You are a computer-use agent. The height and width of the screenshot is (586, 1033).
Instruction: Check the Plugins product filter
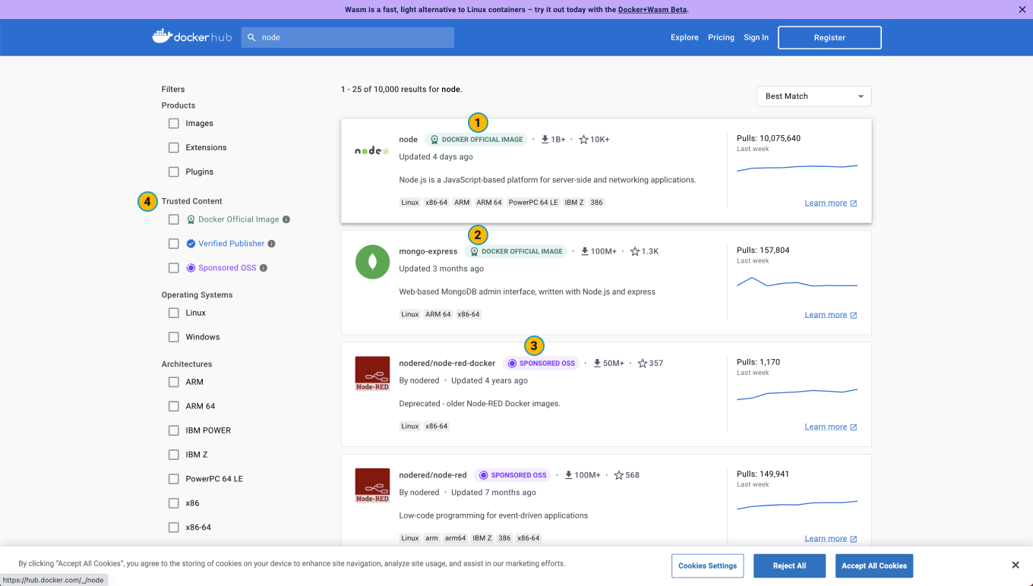coord(174,172)
